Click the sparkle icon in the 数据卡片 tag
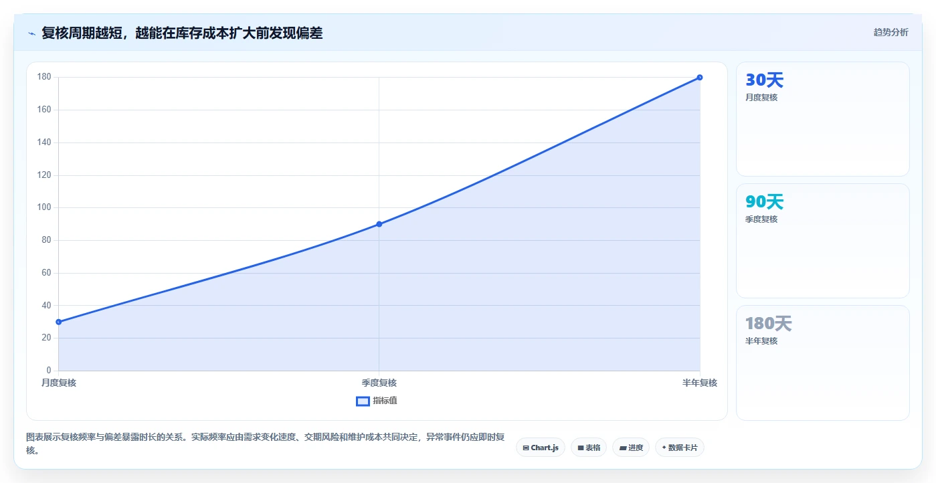Viewport: 936px width, 483px height. [664, 448]
